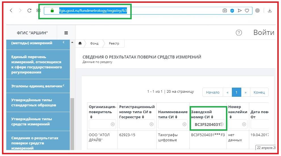
Task: Click the browser reload page icon
Action: 29,10
